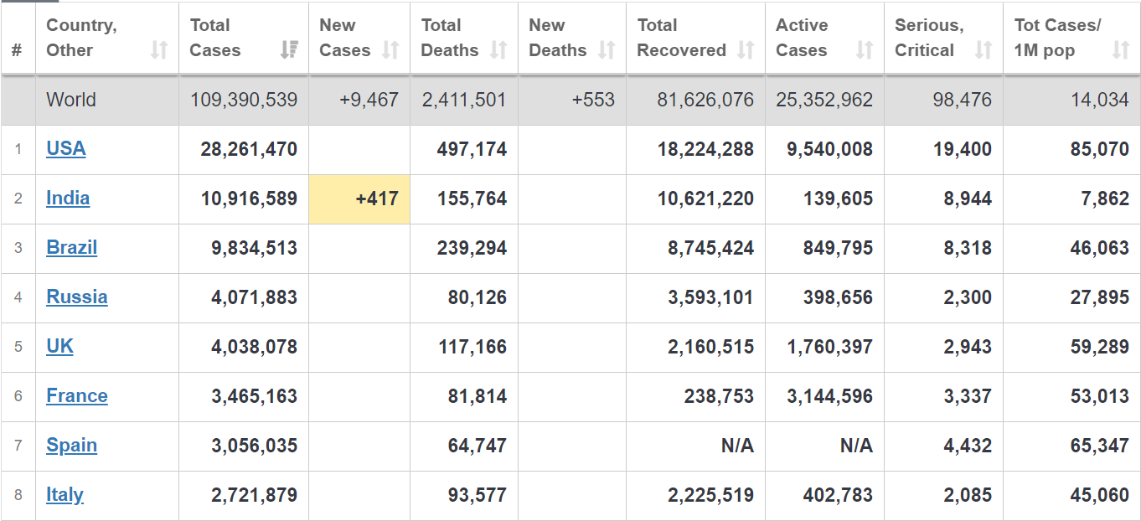
Task: Open the USA country link
Action: coord(66,149)
